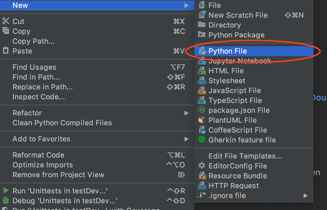327x210 pixels.
Task: Expand the Refactor submenu arrow
Action: coord(186,113)
